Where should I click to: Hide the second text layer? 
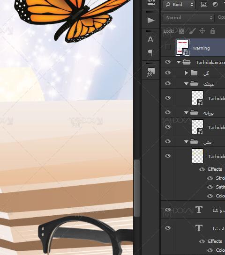[x=168, y=228]
